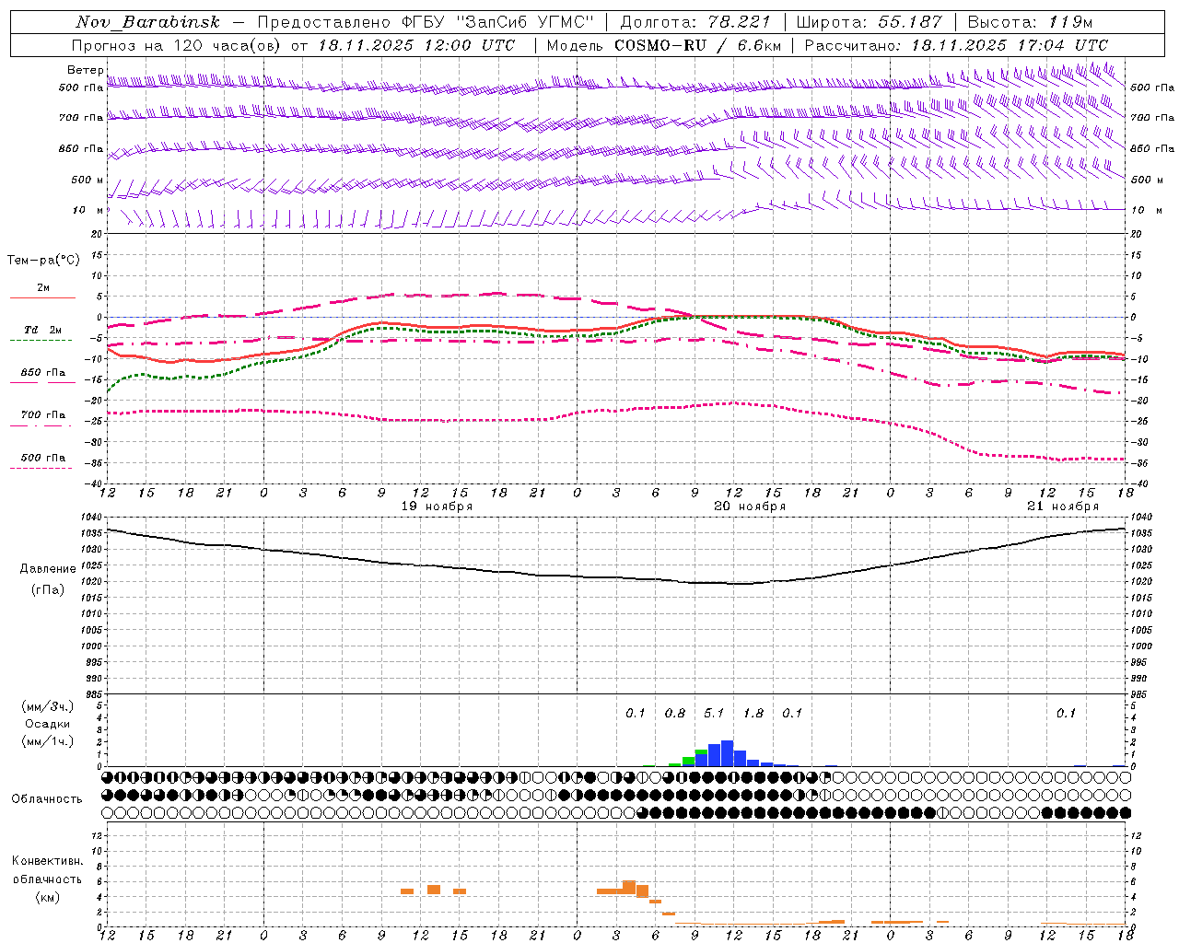Click the 'Осадки' precipitation label

pos(48,724)
